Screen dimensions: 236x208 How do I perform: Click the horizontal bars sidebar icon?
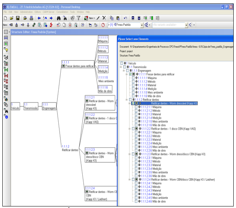(6, 38)
